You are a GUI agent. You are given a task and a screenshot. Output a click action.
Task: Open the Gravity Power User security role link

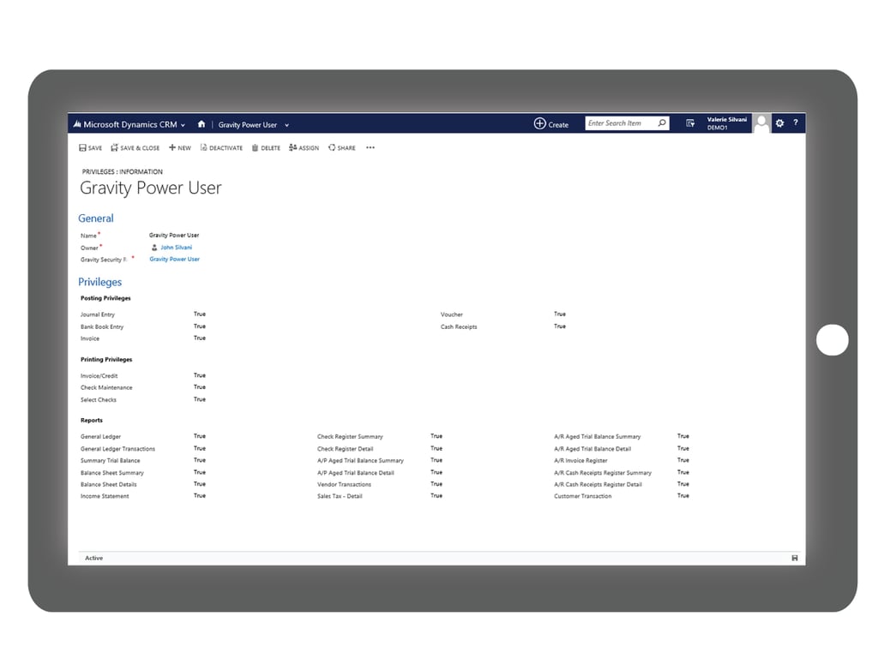pyautogui.click(x=174, y=259)
